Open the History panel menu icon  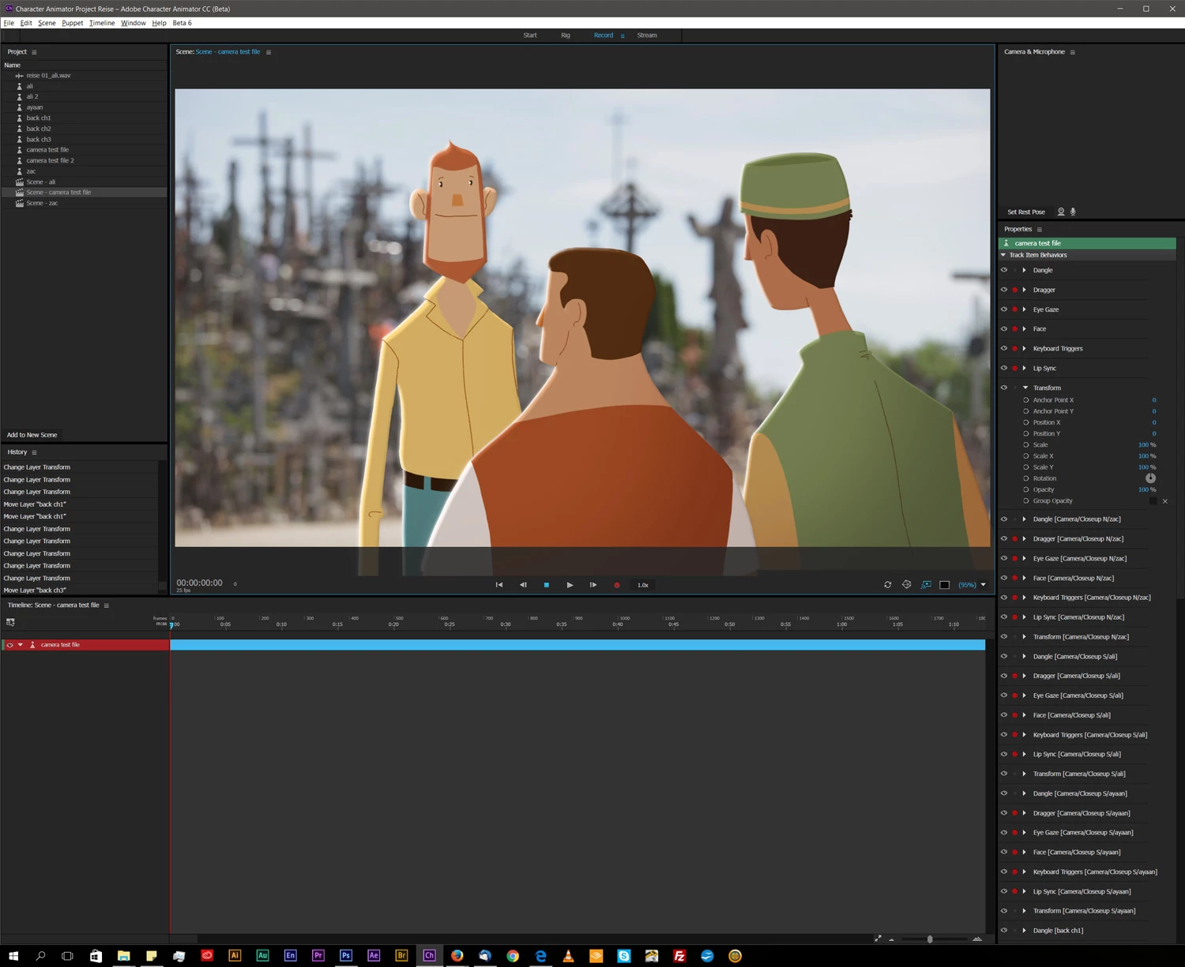(x=34, y=452)
